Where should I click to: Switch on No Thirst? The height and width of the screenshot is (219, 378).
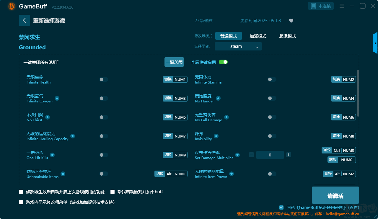104,117
